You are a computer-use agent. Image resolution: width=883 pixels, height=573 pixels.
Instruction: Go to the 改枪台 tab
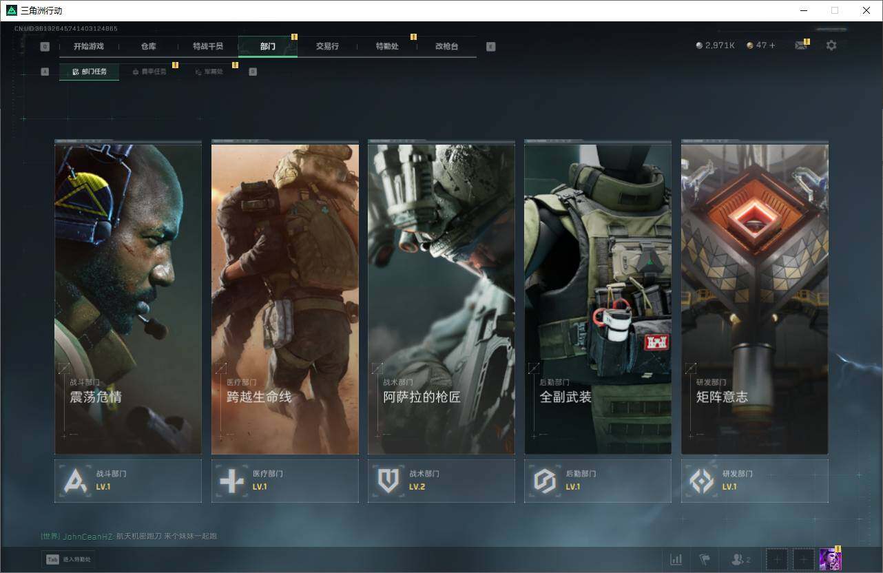[446, 47]
